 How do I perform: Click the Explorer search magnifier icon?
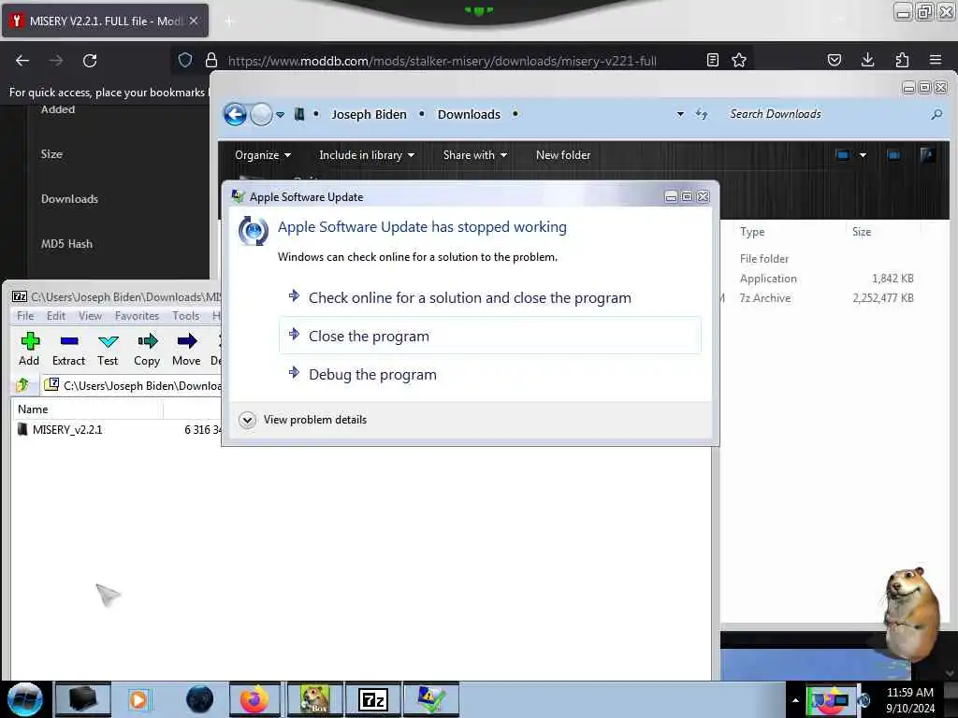936,114
